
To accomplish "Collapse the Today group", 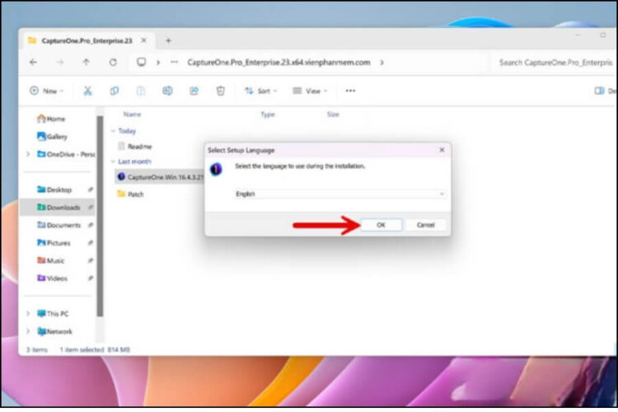I will tap(113, 131).
